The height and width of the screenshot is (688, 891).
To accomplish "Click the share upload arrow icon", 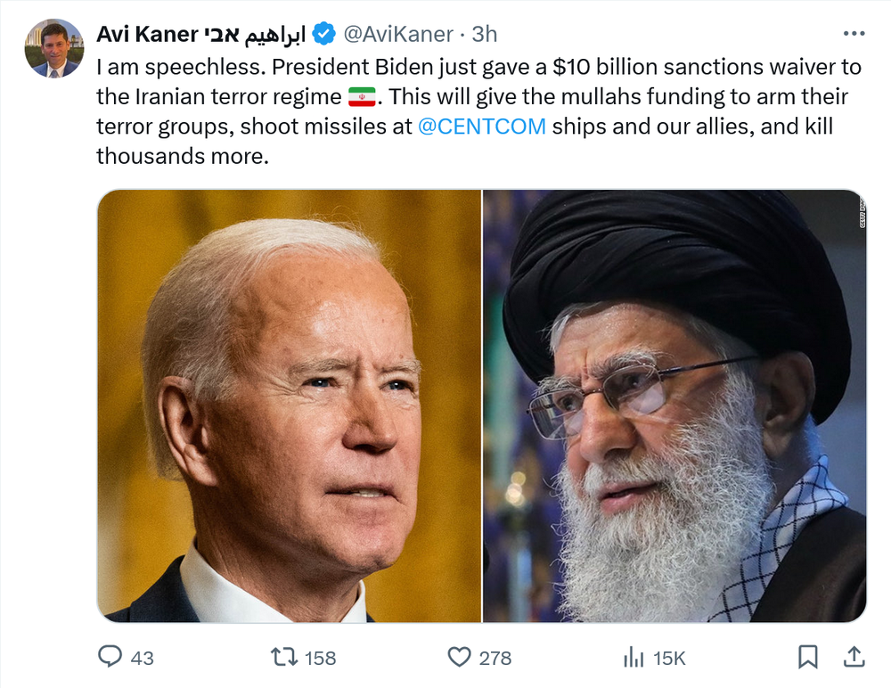I will pos(854,658).
